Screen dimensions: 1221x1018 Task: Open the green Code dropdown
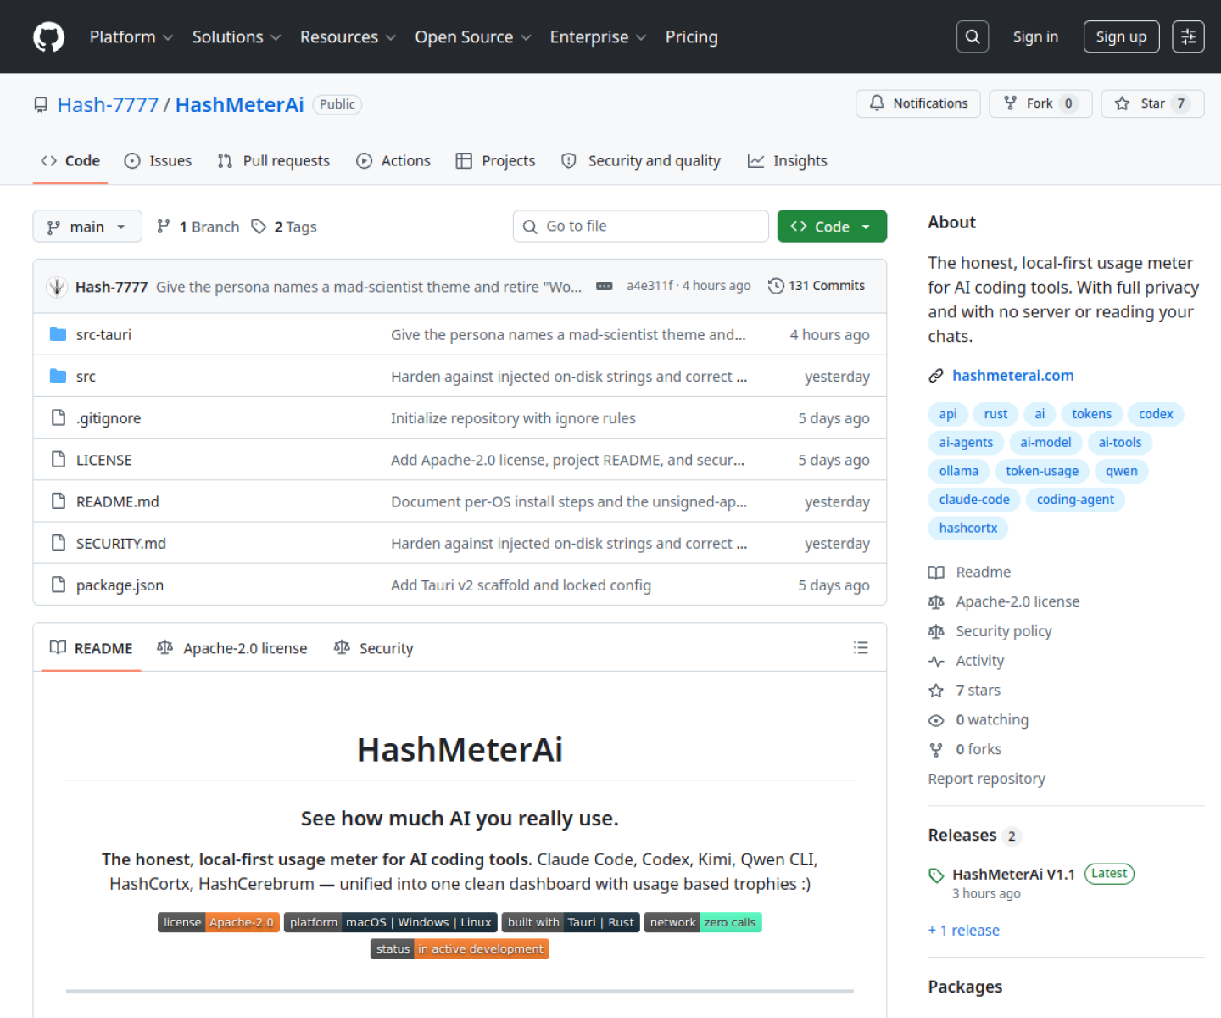click(x=832, y=227)
